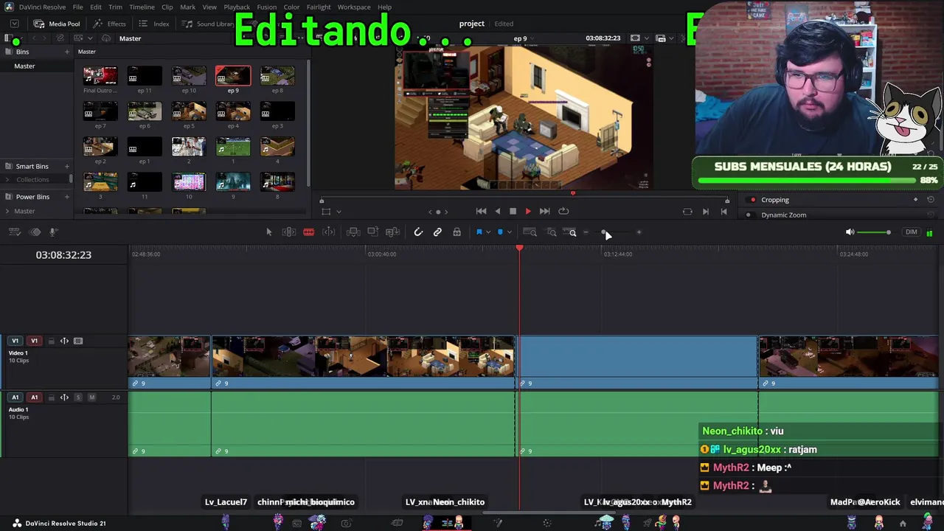The image size is (944, 531).
Task: Open the Sound Library panel
Action: pyautogui.click(x=208, y=24)
